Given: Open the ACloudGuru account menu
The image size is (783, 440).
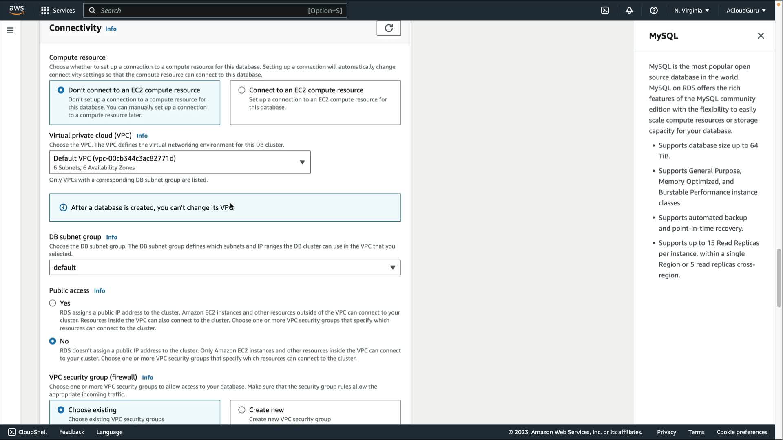Looking at the screenshot, I should (746, 11).
